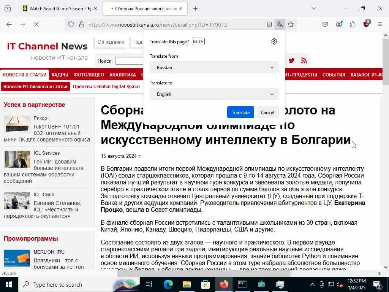
Task: Click the blue Translate button
Action: coord(240,112)
